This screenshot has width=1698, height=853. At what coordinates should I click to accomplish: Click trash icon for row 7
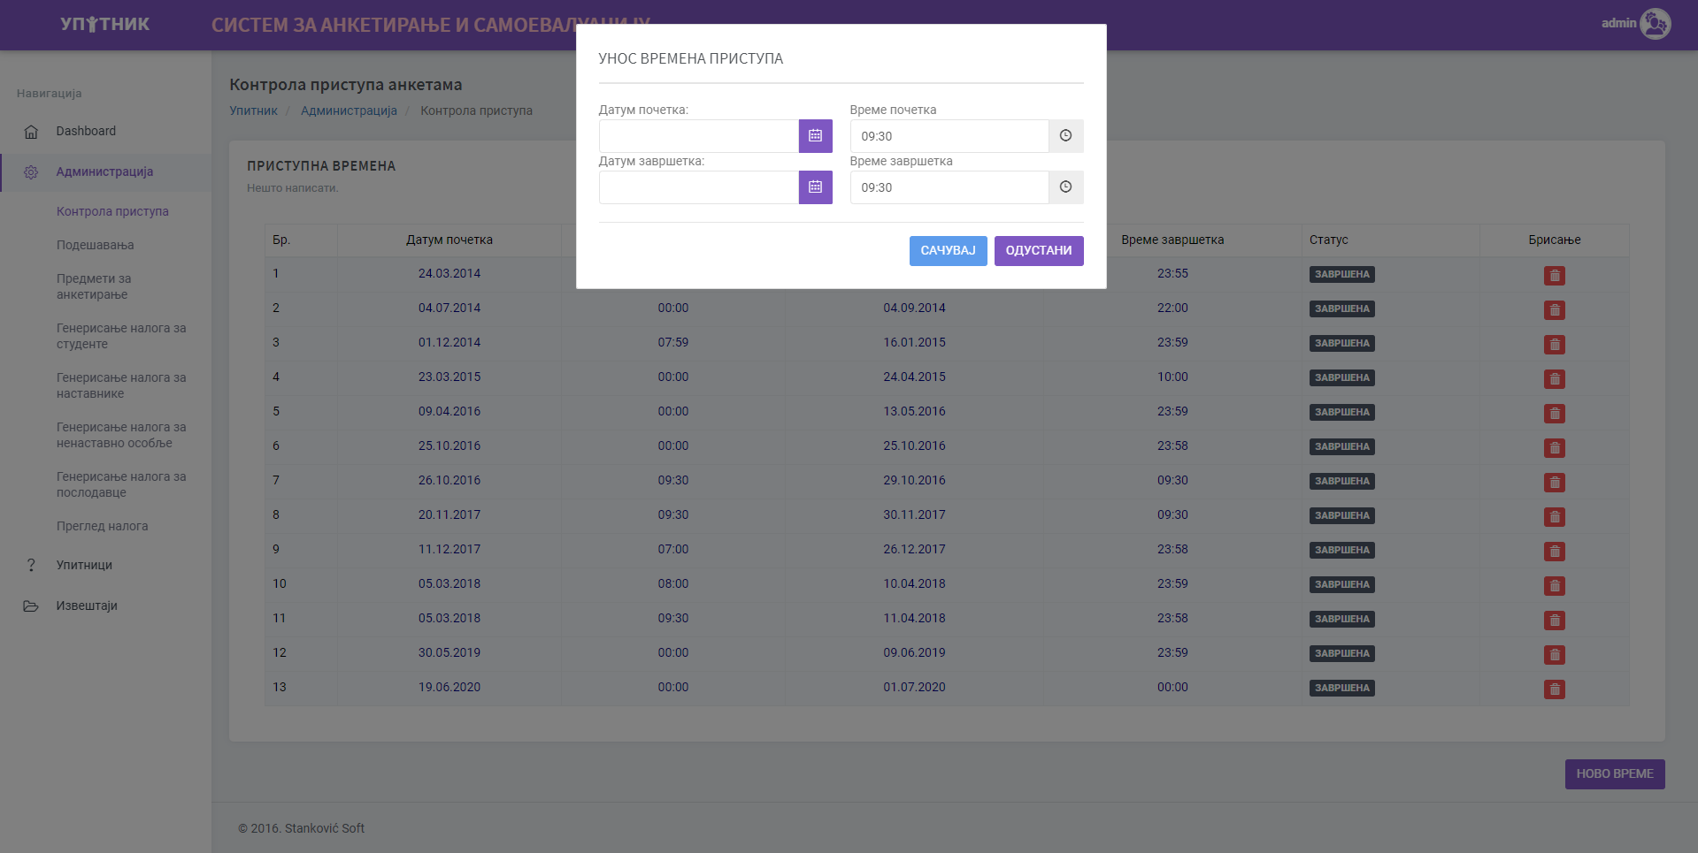coord(1554,483)
